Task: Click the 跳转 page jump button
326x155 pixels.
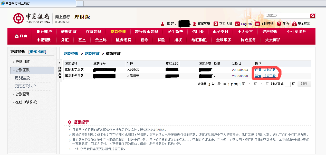Action: coord(304,84)
